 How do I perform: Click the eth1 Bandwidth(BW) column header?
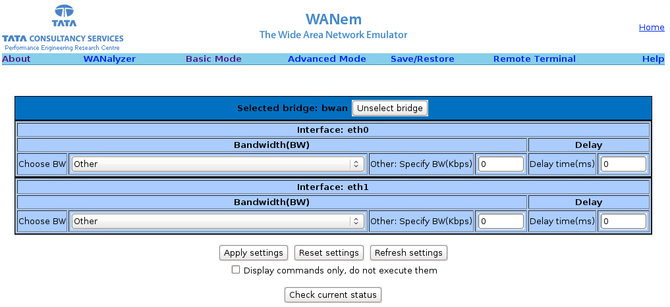click(x=272, y=202)
